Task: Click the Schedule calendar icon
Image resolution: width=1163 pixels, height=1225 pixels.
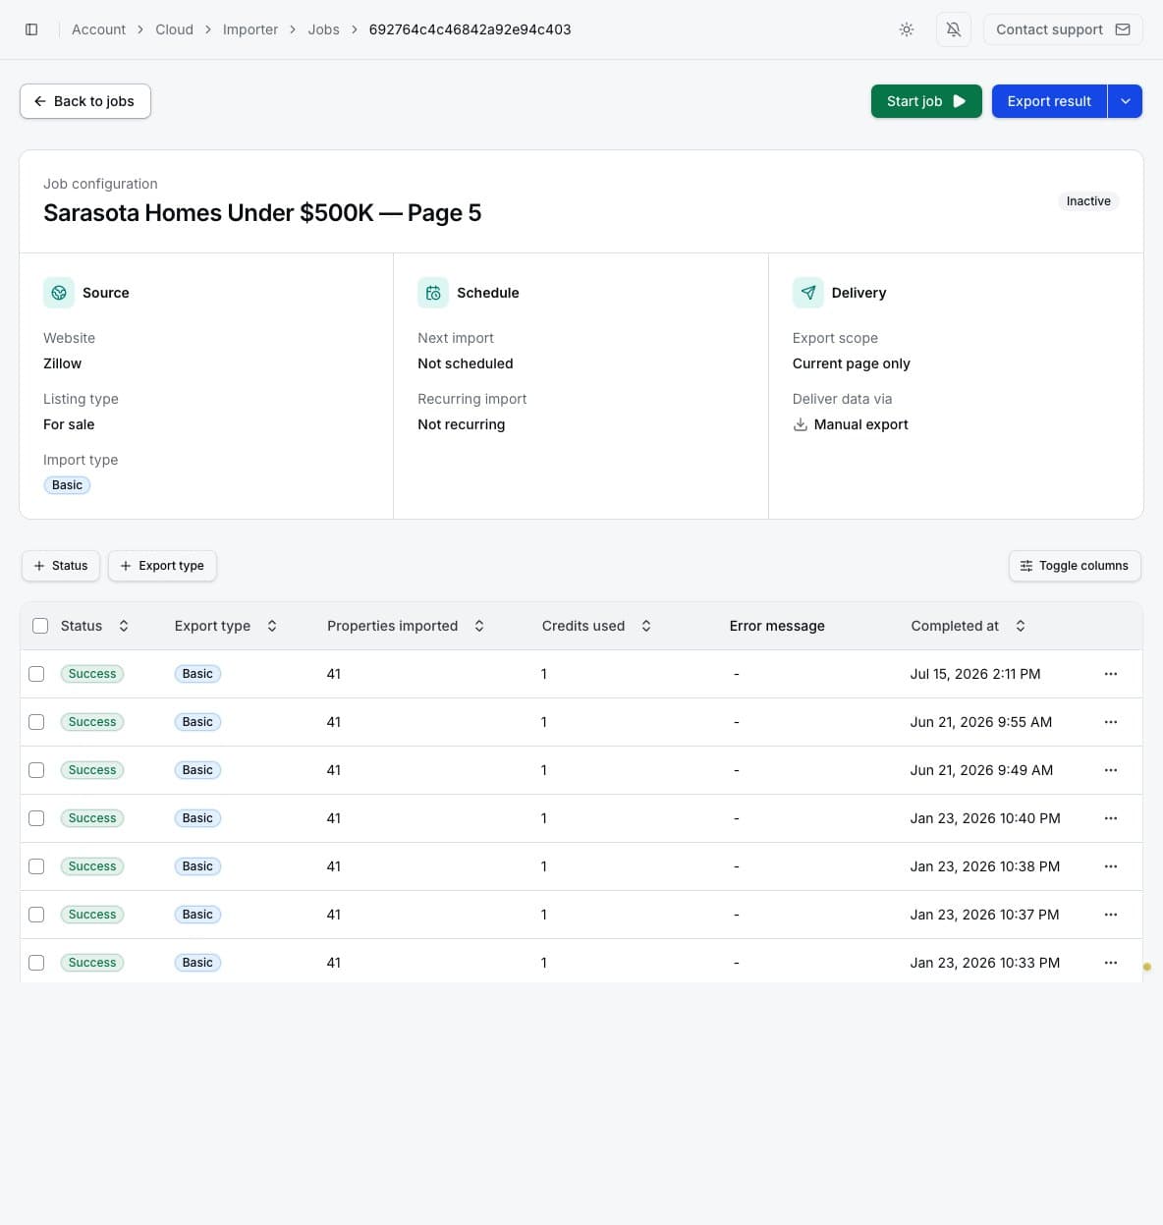Action: [x=433, y=293]
